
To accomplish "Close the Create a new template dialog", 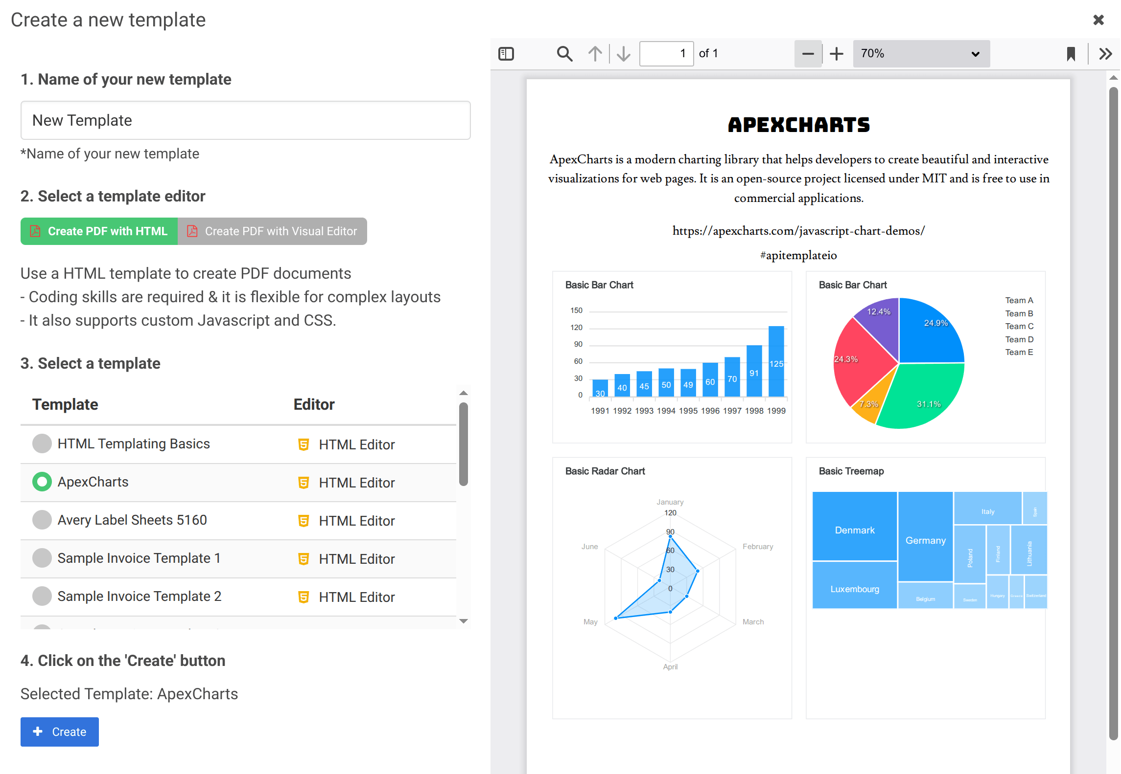I will (x=1099, y=20).
